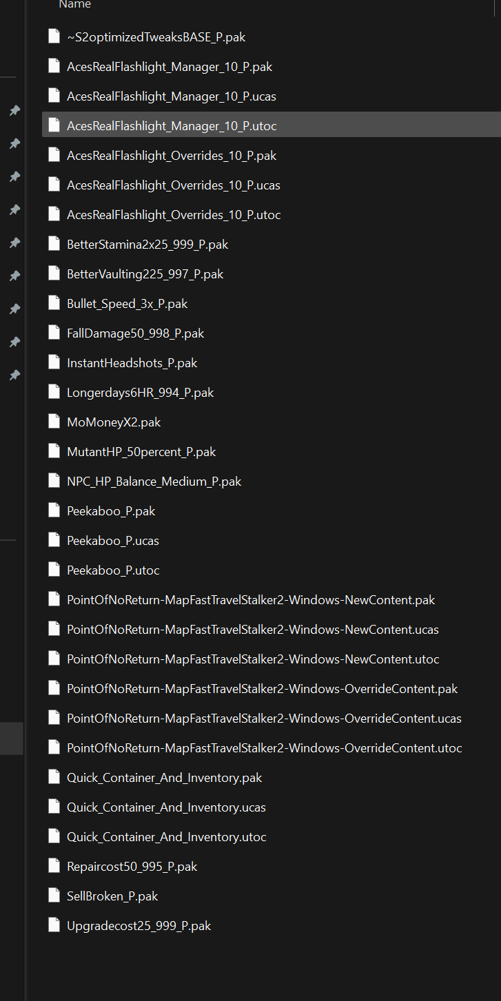Click icon next to FallDamage50_998_P.pak
Viewport: 501px width, 1001px height.
point(54,333)
